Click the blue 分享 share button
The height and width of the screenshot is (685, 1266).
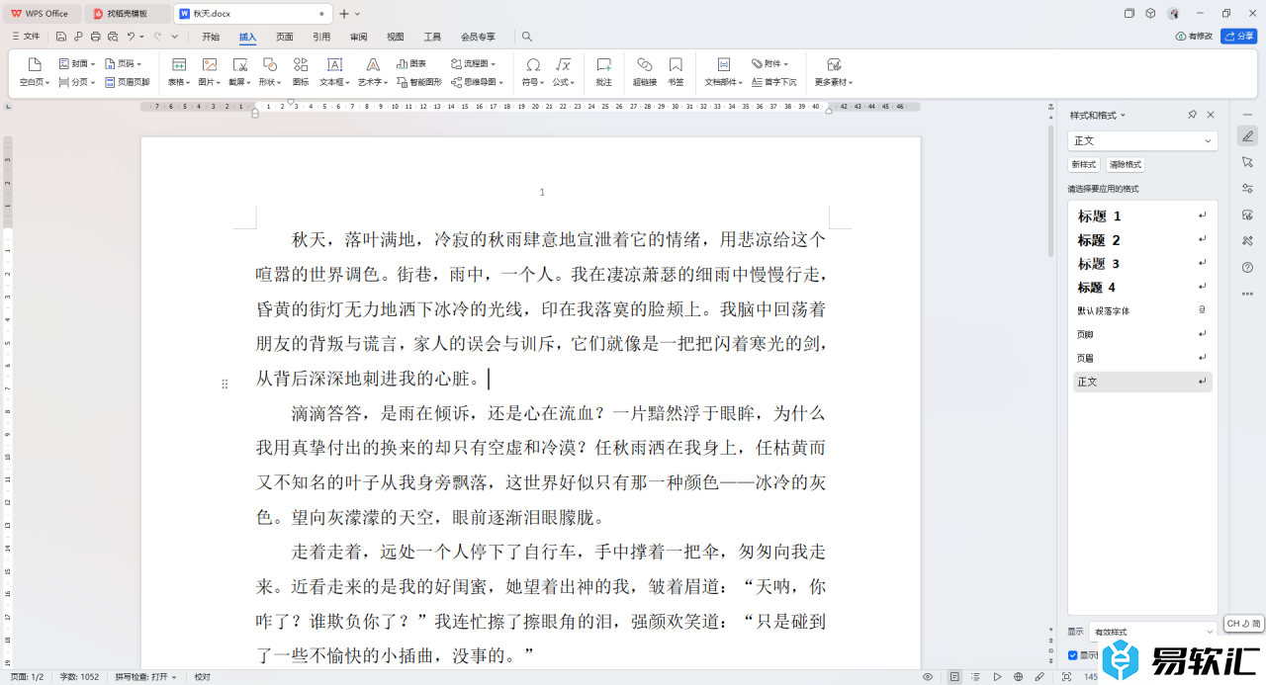1239,37
